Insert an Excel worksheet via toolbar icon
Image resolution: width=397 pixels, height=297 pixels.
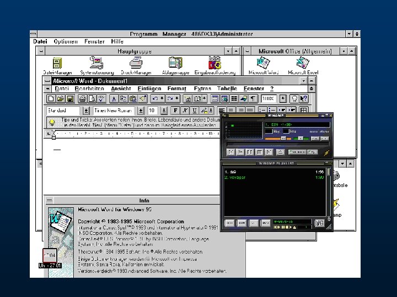click(x=224, y=98)
